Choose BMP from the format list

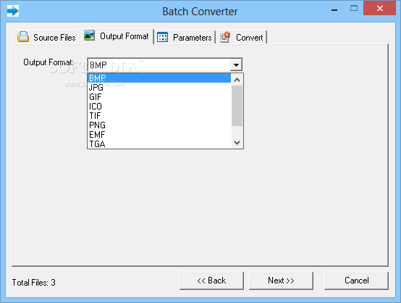coord(159,78)
